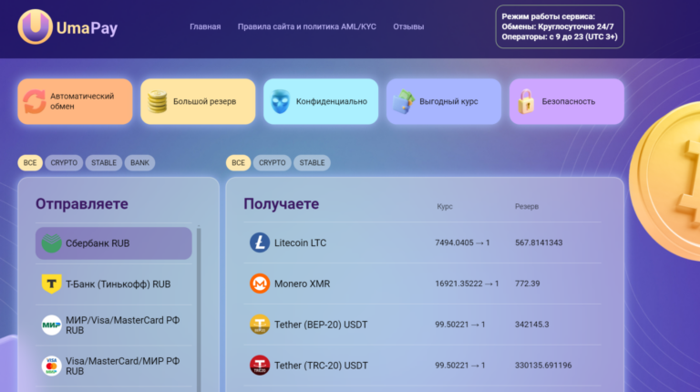
Task: Select ВСЕ filter in the send panel
Action: (x=30, y=162)
